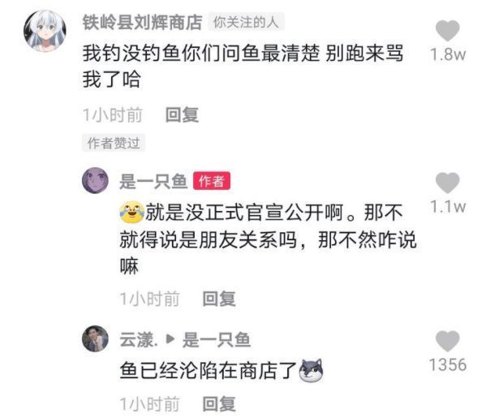The height and width of the screenshot is (418, 490).
Task: Open 云漾's profile picture
Action: click(x=95, y=338)
